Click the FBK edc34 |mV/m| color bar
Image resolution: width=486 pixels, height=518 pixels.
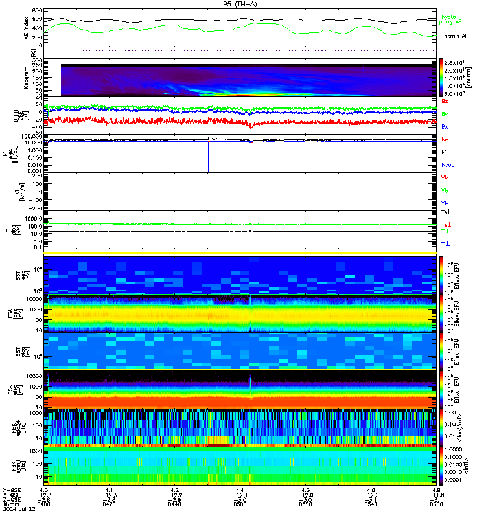[441, 427]
